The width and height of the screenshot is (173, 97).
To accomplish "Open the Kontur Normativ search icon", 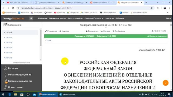I will coord(31,18).
